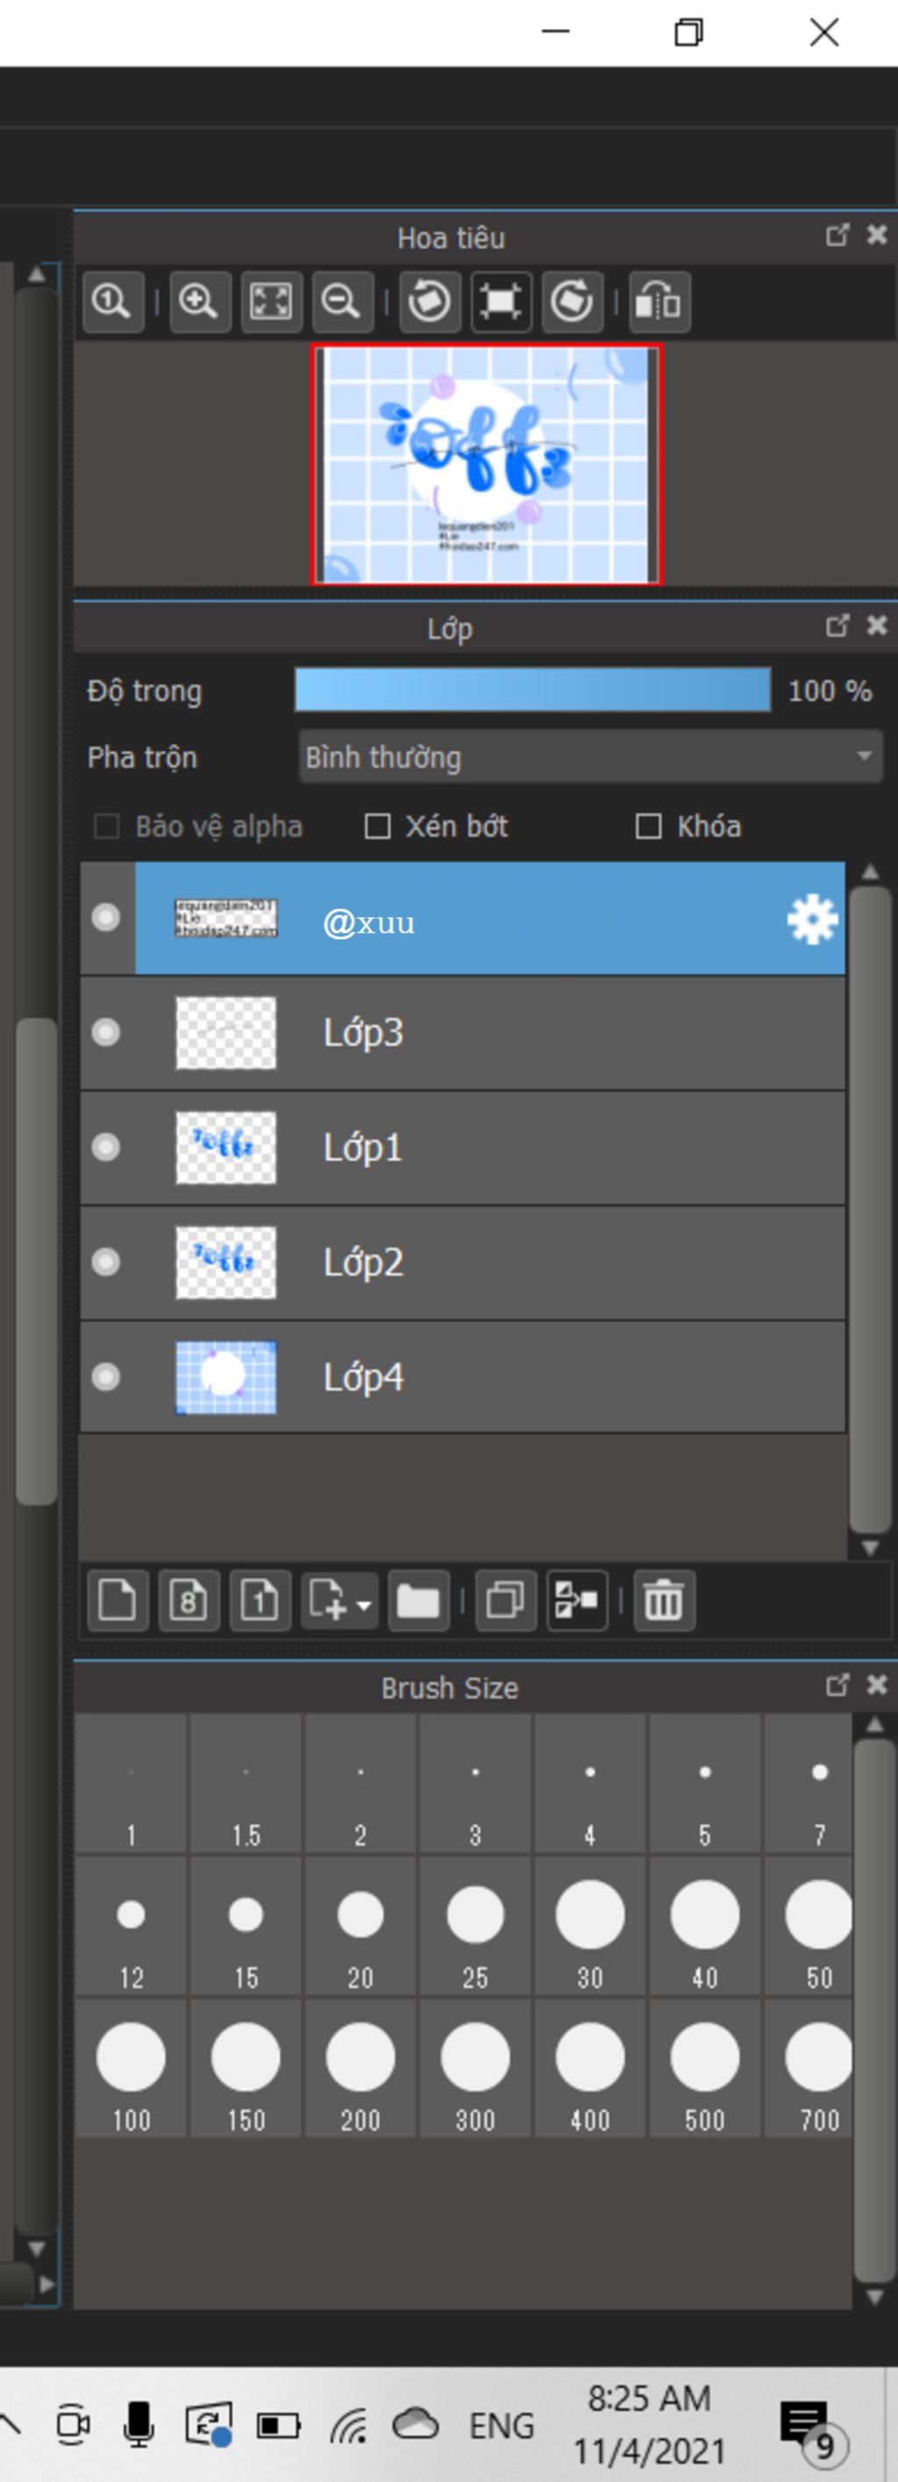The image size is (898, 2482).
Task: Delete the selected layer with trash icon
Action: pos(663,1601)
